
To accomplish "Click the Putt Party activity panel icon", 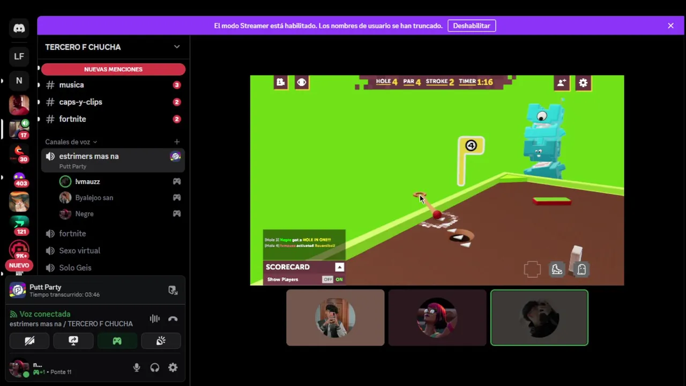I will pyautogui.click(x=18, y=290).
